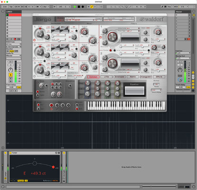This screenshot has width=197, height=190.
Task: Click the Tuner save preset icon
Action: 59,153
